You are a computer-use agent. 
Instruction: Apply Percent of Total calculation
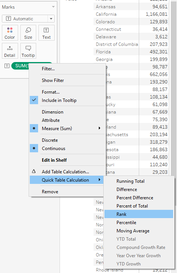click(132, 206)
